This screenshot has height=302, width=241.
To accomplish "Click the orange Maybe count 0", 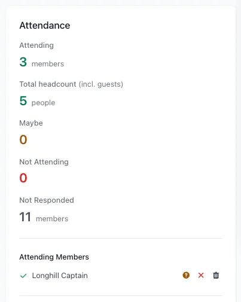I will (23, 139).
